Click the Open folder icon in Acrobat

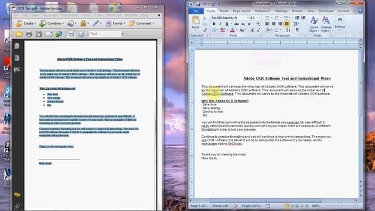pos(19,34)
